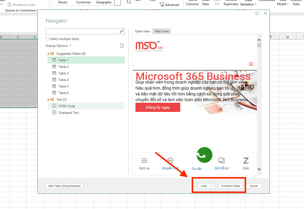Click Analyze Data in the ribbon
Viewport: 304px width, 209px height.
(296, 3)
